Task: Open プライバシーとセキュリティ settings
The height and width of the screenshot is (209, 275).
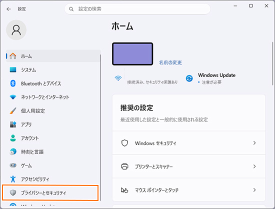Action: click(50, 192)
